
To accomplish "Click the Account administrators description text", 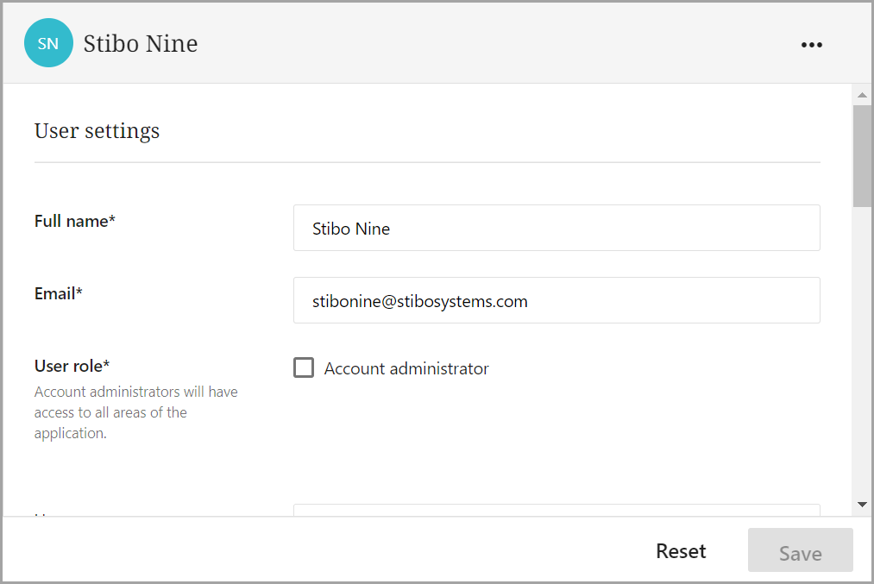I will point(135,412).
